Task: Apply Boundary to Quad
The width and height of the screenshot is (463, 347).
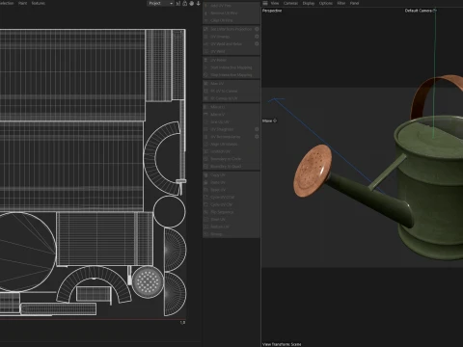Action: click(x=231, y=166)
